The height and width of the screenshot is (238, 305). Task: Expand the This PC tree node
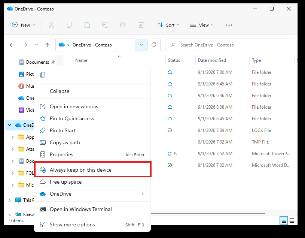click(9, 200)
